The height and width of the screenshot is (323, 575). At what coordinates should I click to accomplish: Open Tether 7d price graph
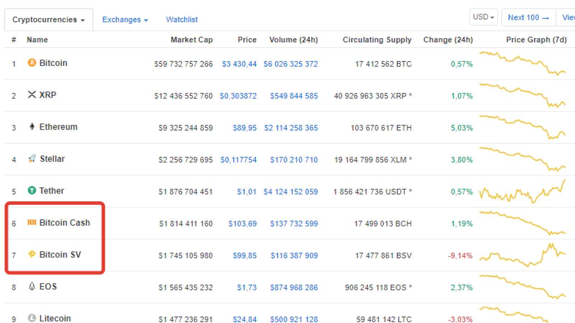(523, 191)
